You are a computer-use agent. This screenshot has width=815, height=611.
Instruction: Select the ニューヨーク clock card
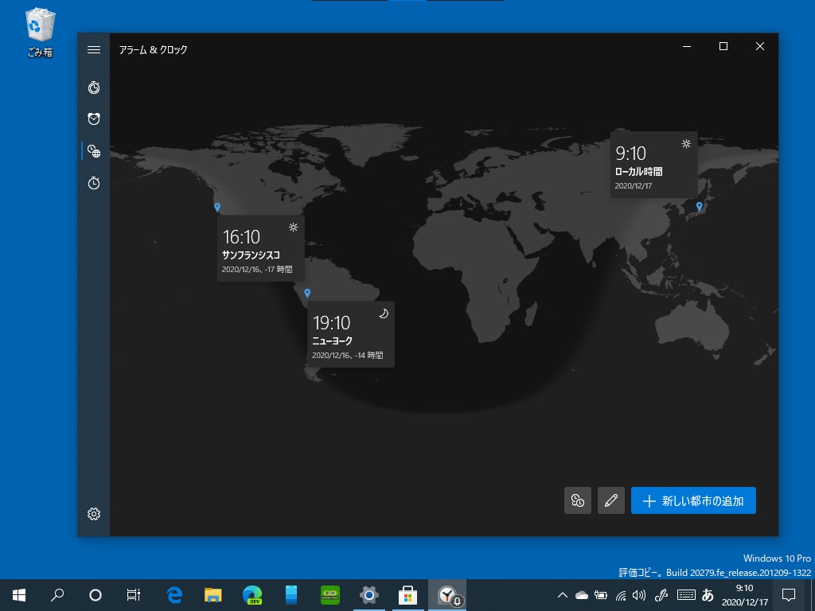pos(351,334)
